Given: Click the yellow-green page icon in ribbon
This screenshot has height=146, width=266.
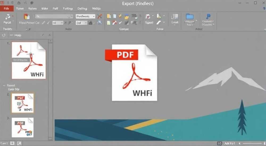Looking at the screenshot, I should (159, 16).
